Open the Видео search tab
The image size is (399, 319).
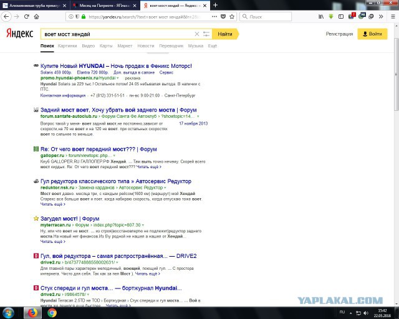tap(89, 45)
